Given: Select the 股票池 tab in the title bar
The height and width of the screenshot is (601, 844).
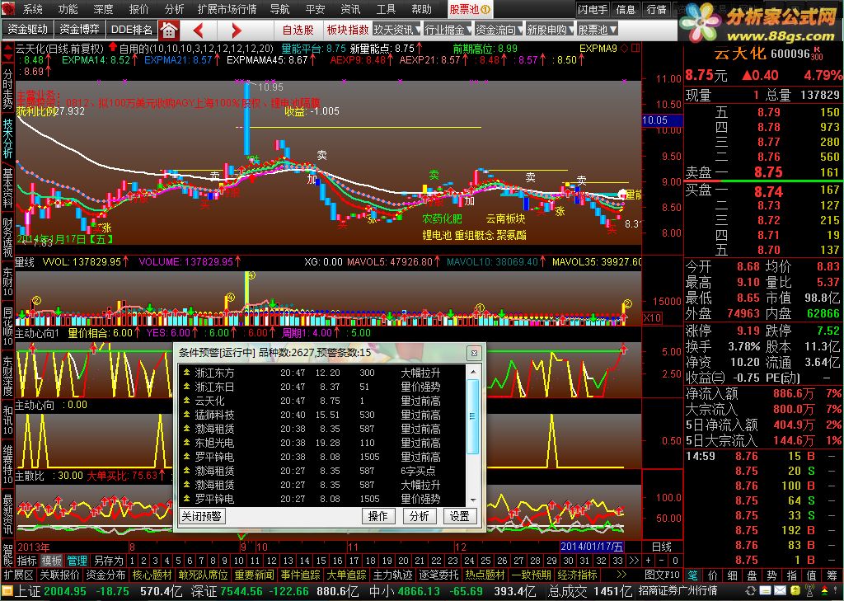Looking at the screenshot, I should [x=470, y=9].
